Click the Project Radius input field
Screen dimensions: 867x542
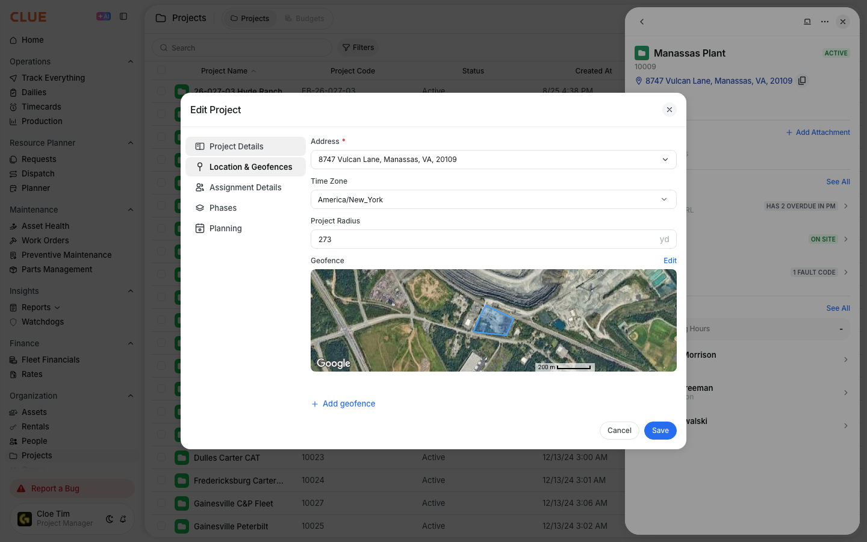pos(494,239)
